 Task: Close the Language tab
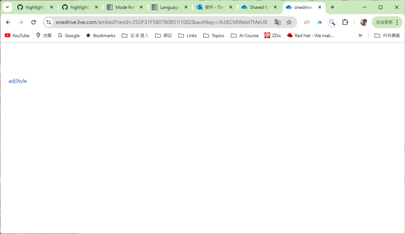tap(186, 7)
